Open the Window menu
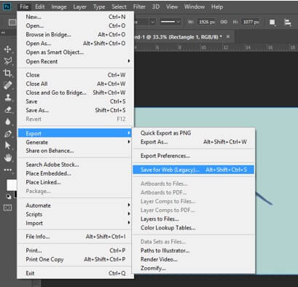 tap(195, 7)
